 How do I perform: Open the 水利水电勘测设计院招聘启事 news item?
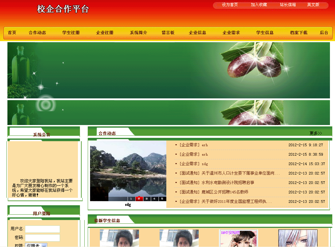(228, 183)
